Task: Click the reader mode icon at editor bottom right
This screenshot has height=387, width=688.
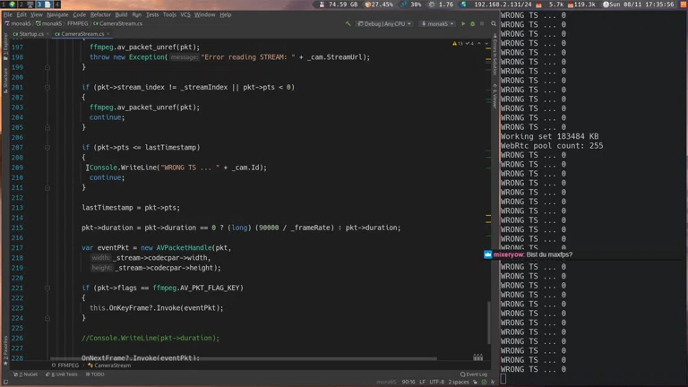Action: (477, 357)
